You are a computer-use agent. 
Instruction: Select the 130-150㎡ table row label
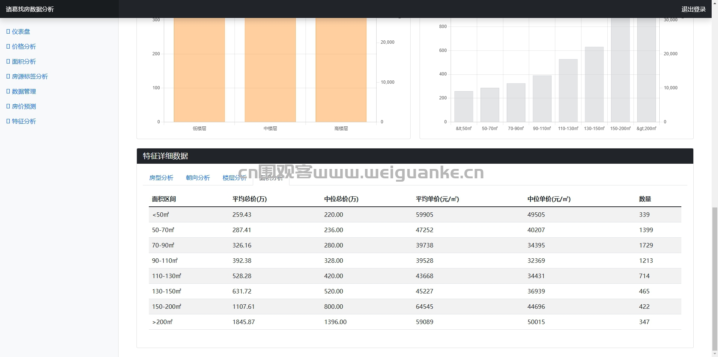pos(166,291)
